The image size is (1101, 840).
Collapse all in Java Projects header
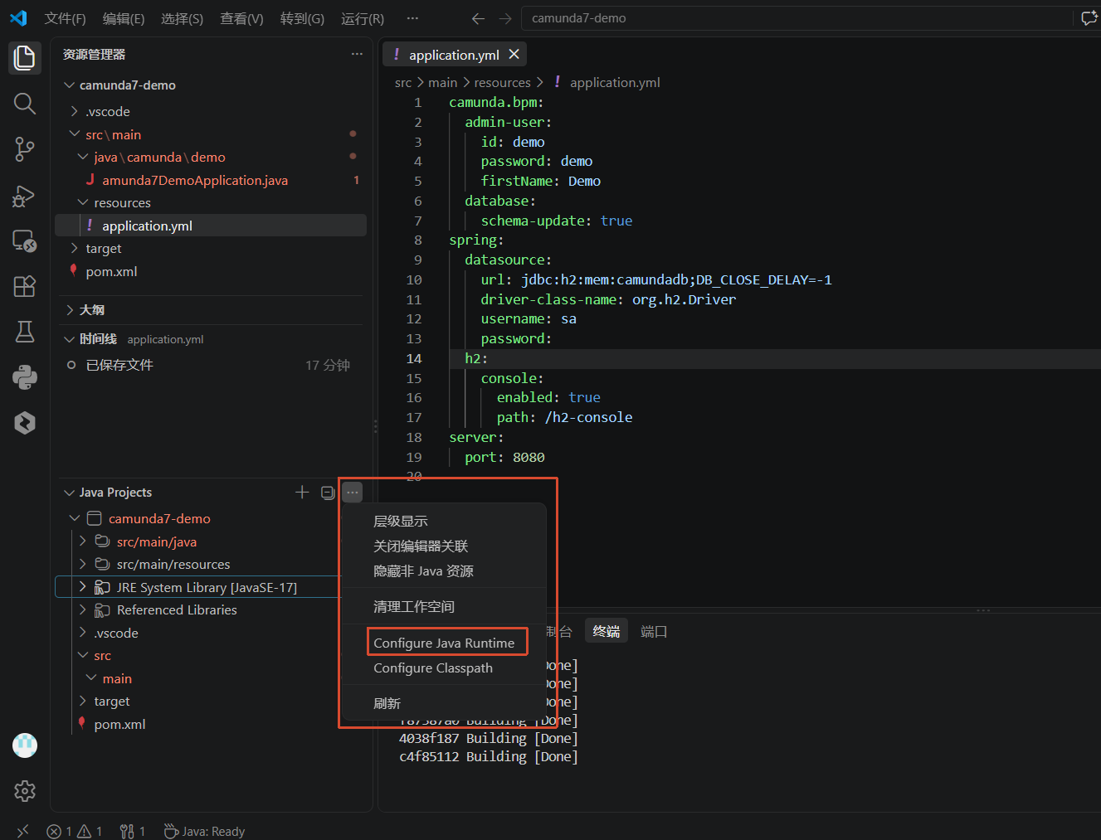click(328, 493)
